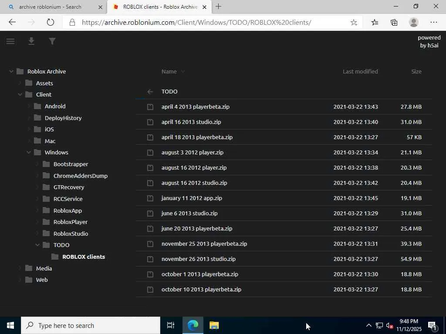Click the back arrow next to TODO

pyautogui.click(x=150, y=91)
